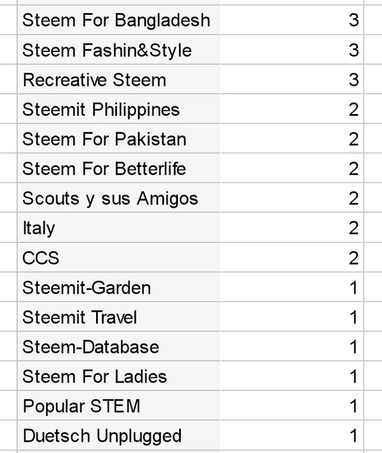Select the Duetsch Unplugged cell
The image size is (382, 453).
click(x=119, y=436)
